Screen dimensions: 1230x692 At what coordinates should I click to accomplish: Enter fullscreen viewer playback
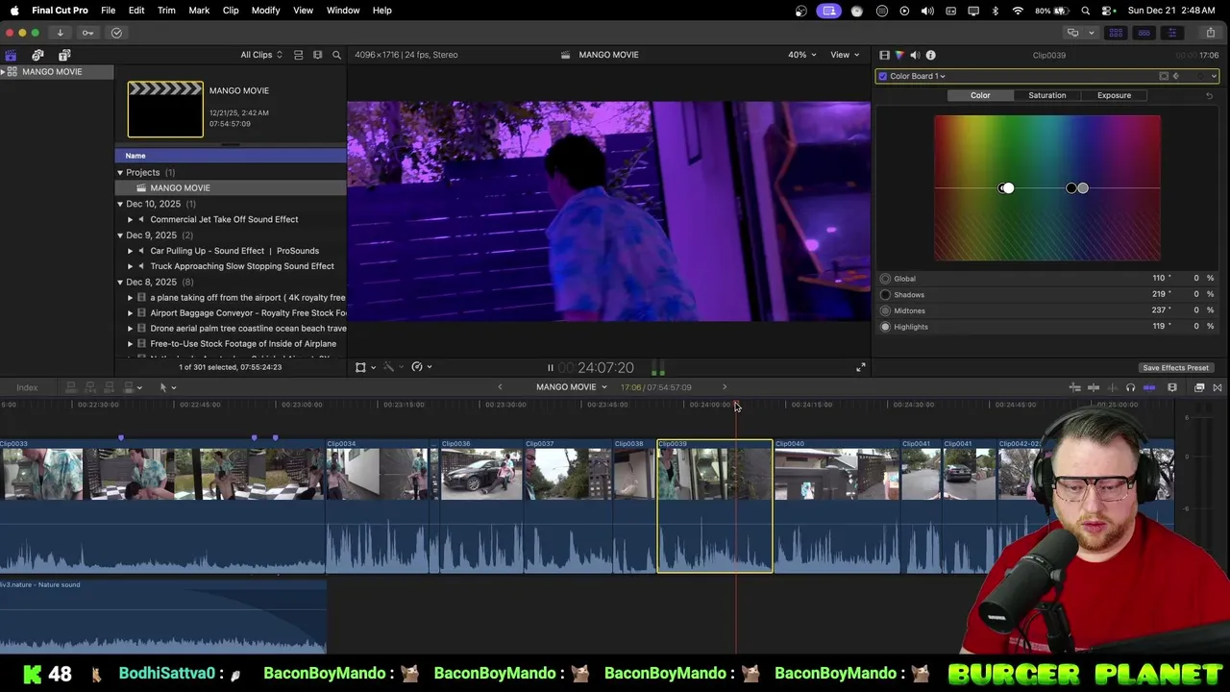tap(861, 367)
